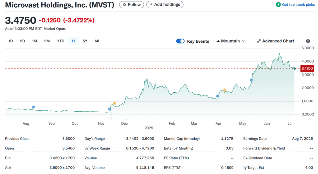Click the Open value 3.5400
Viewport: 318px width, 174px height.
pos(68,148)
